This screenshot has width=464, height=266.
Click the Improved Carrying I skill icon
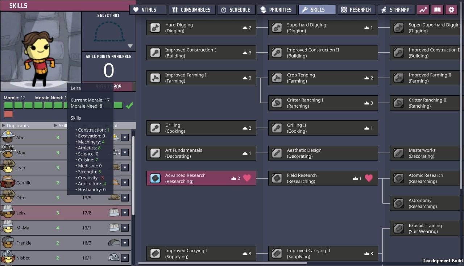click(156, 253)
